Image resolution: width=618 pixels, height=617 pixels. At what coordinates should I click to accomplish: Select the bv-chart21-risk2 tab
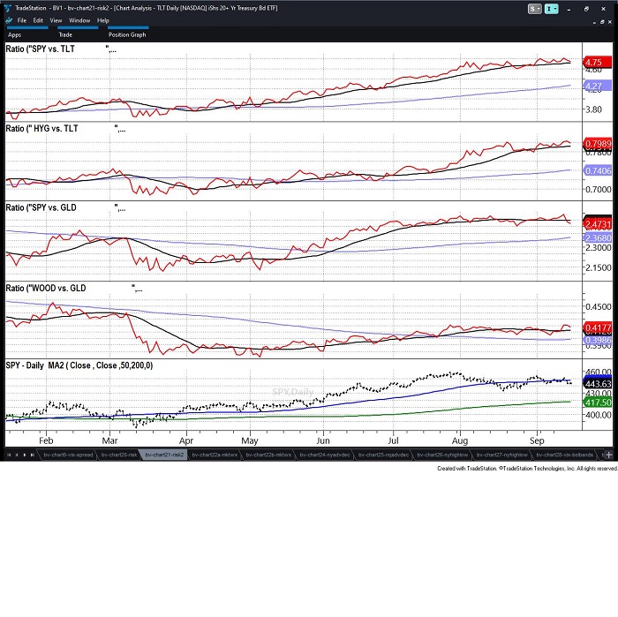(164, 455)
